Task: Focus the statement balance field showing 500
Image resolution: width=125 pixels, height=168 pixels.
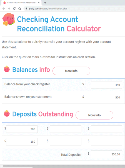Action: click(106, 97)
